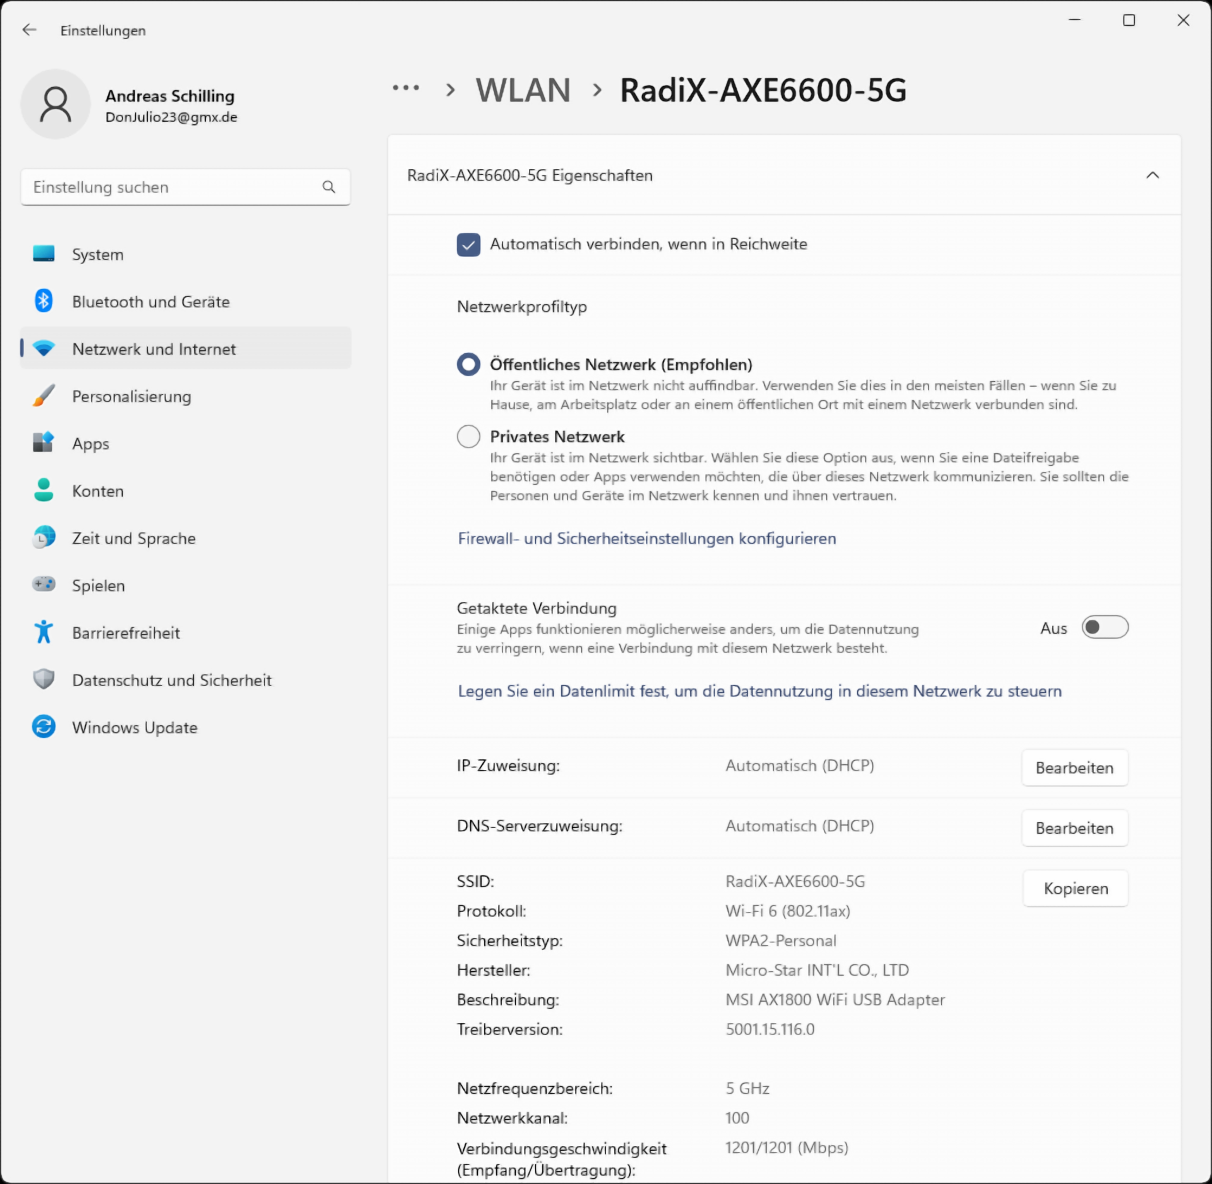Click the DonJulio23@gmx.de email text
Image resolution: width=1212 pixels, height=1184 pixels.
click(171, 117)
